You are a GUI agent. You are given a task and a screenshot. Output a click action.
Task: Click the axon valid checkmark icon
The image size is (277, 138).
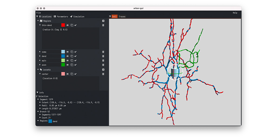(x=75, y=65)
